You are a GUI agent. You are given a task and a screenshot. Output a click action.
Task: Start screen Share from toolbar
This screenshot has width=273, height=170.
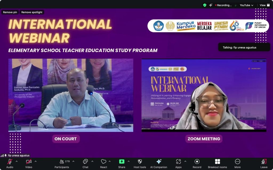pos(122,162)
